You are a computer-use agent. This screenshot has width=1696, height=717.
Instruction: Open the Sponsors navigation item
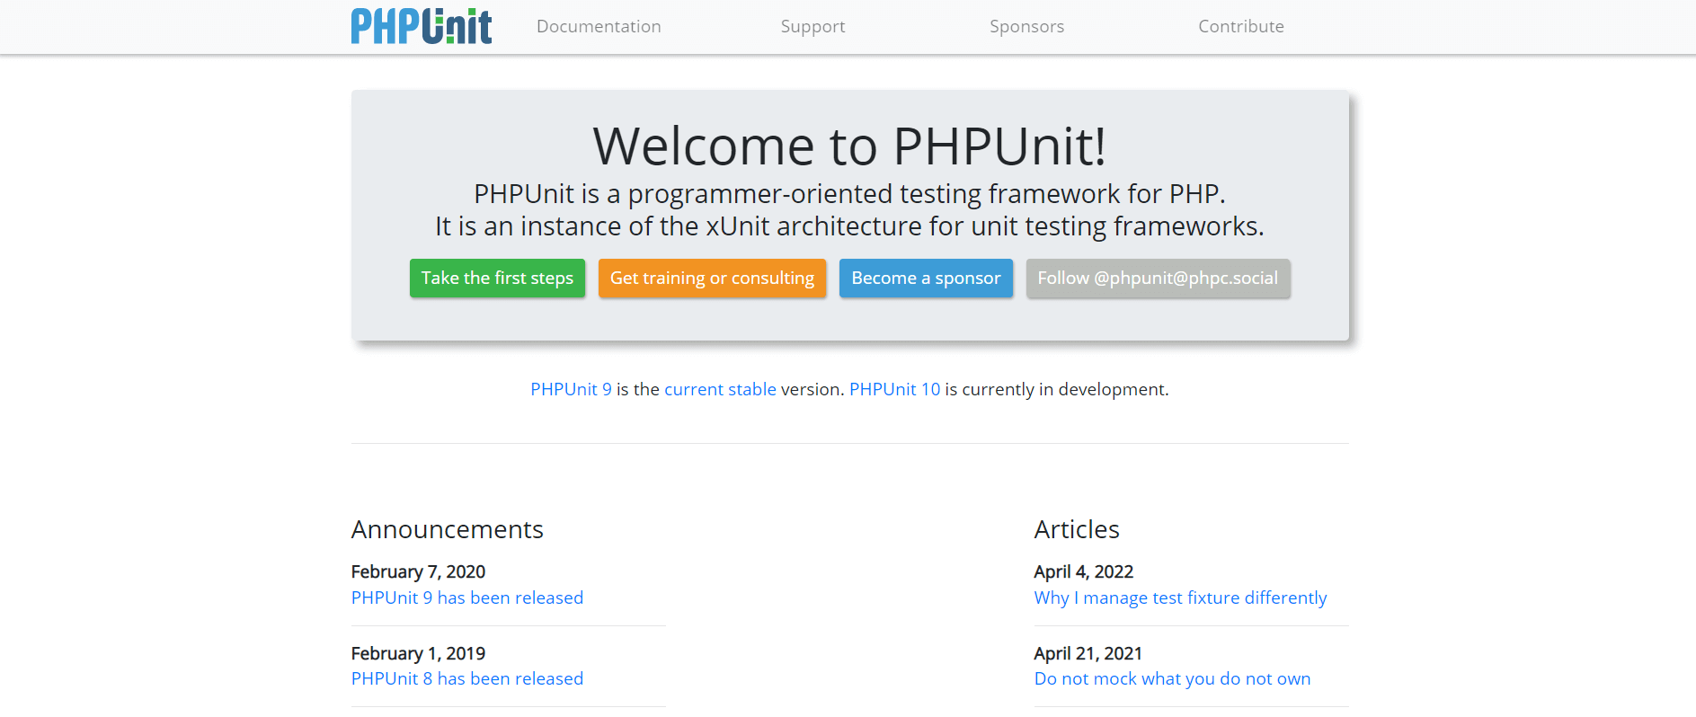[x=1026, y=27]
